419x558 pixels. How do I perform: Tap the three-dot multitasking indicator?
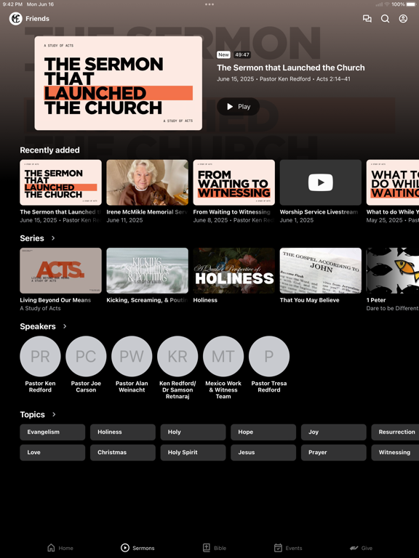(x=209, y=4)
